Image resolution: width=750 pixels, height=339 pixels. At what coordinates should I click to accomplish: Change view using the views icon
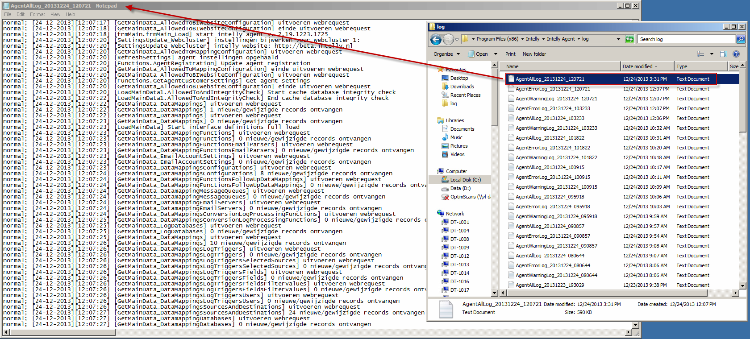[x=701, y=54]
